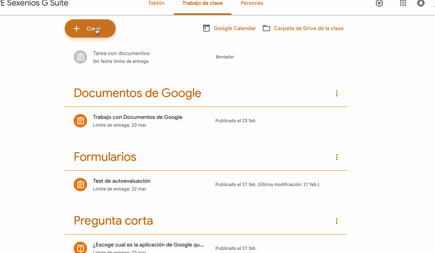The image size is (435, 253).
Task: Open Tarea con documentos draft
Action: point(121,53)
